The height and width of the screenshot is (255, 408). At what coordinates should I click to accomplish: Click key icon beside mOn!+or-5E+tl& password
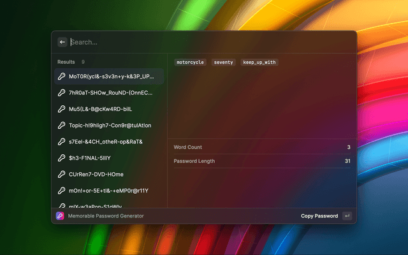coord(62,191)
